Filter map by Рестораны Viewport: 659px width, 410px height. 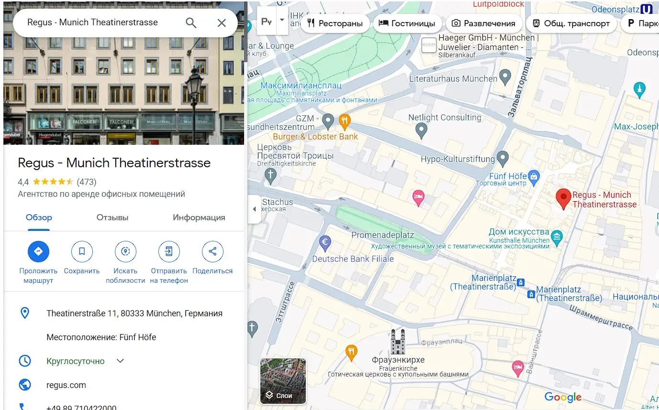(x=335, y=23)
